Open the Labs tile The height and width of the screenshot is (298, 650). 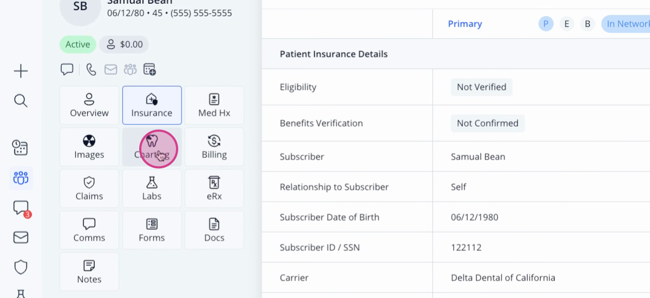tap(152, 189)
